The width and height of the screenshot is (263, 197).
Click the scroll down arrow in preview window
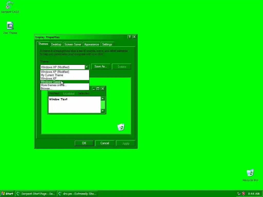pos(103,111)
